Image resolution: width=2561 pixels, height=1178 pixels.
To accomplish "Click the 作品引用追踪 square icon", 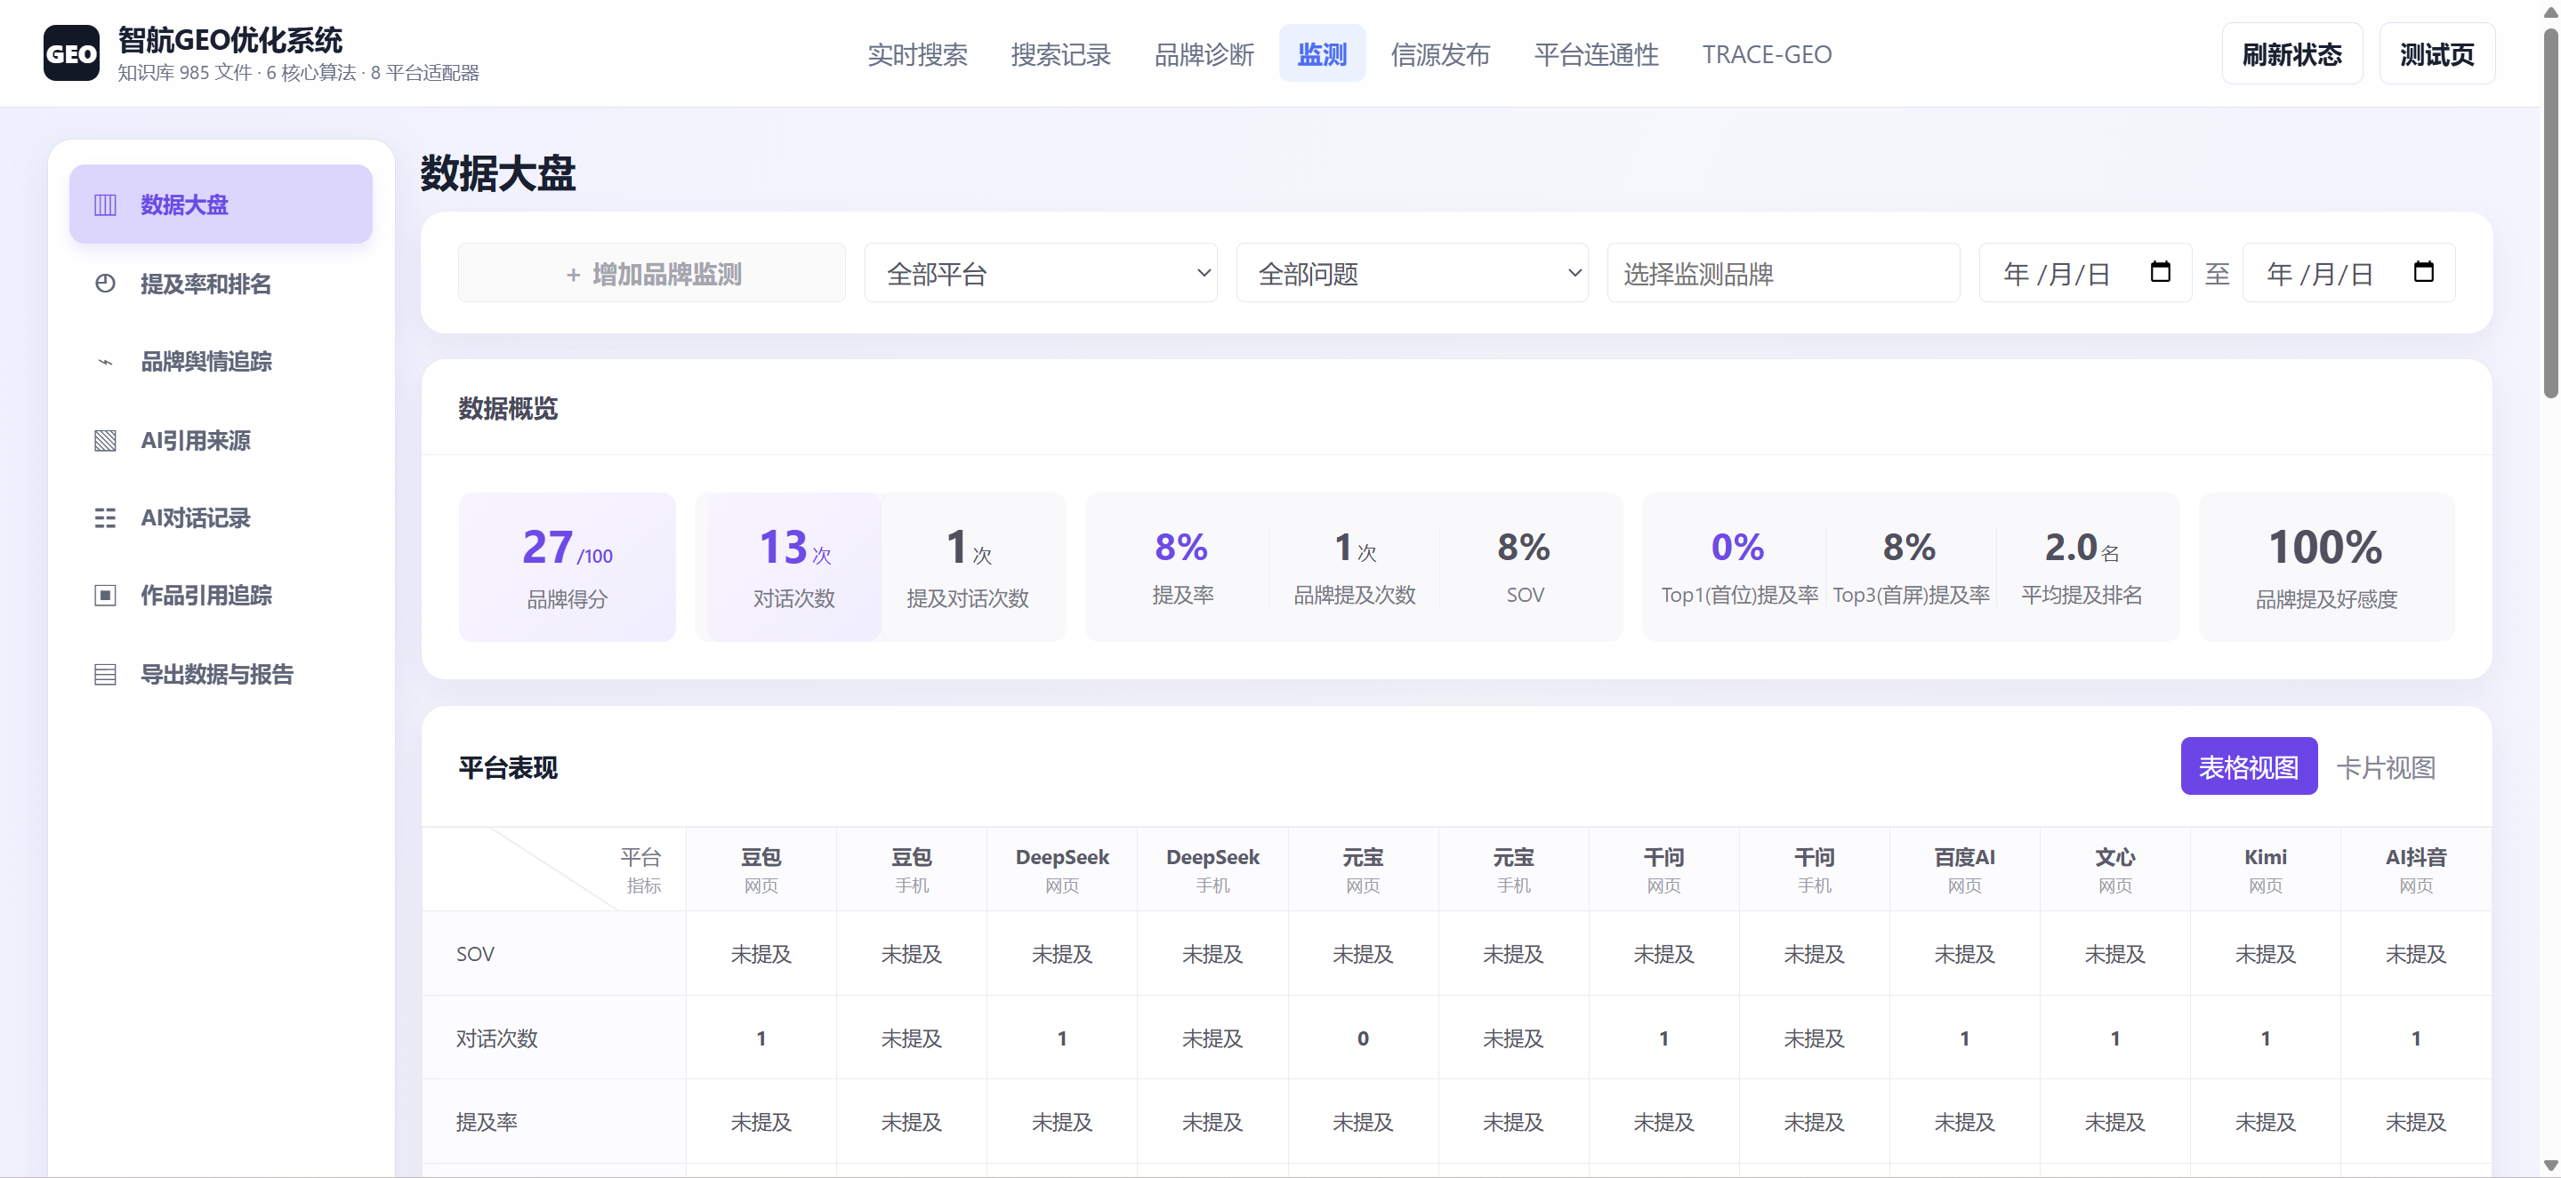I will click(x=105, y=595).
